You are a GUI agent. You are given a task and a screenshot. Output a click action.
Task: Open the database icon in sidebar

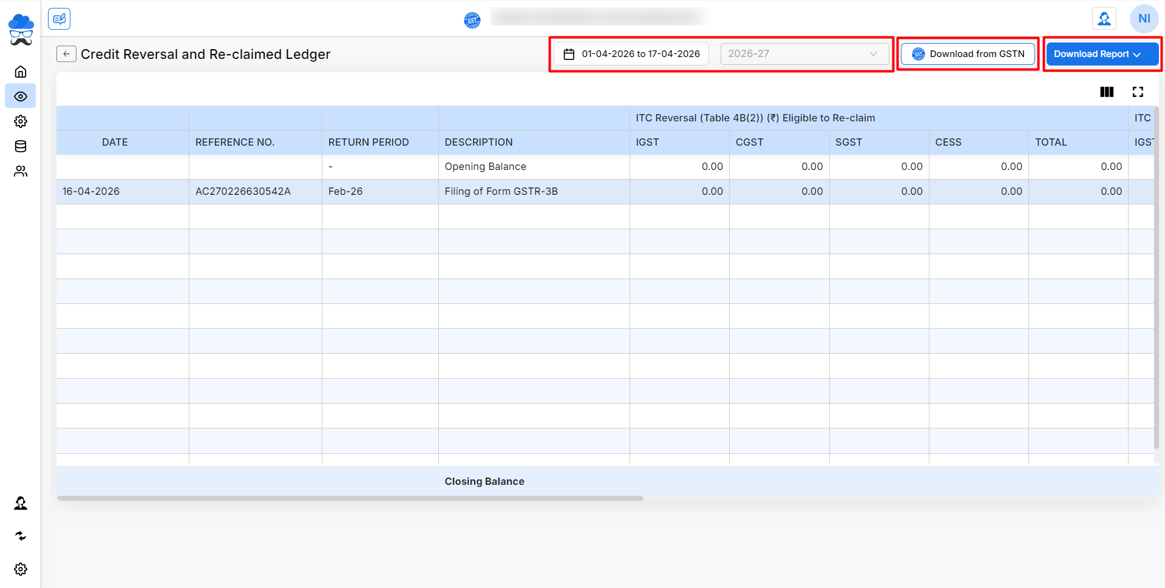(21, 146)
